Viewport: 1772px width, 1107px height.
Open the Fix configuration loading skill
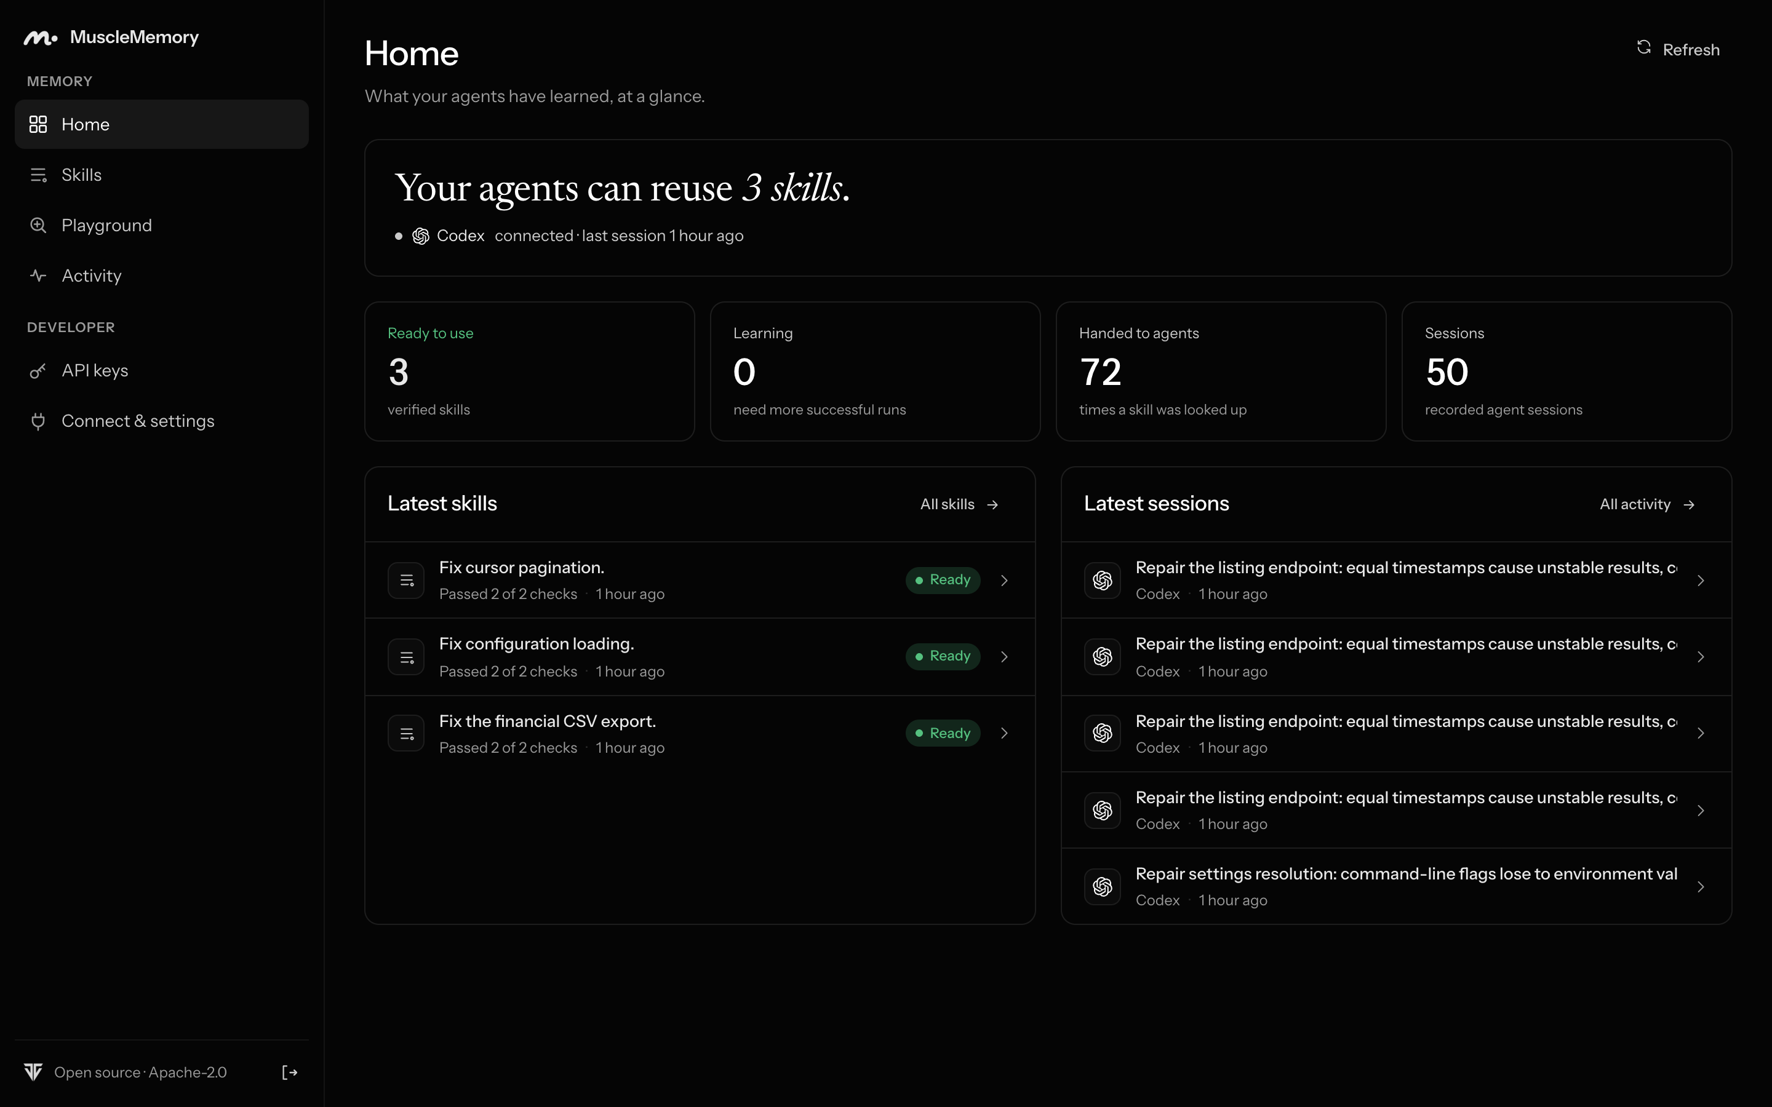(x=700, y=657)
